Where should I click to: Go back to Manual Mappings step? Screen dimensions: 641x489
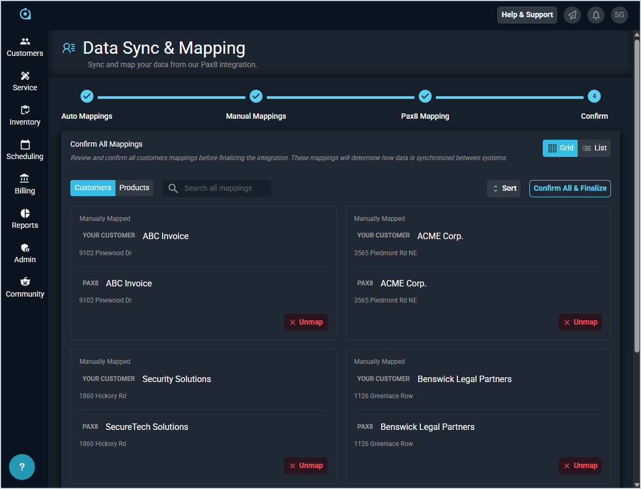pyautogui.click(x=256, y=97)
